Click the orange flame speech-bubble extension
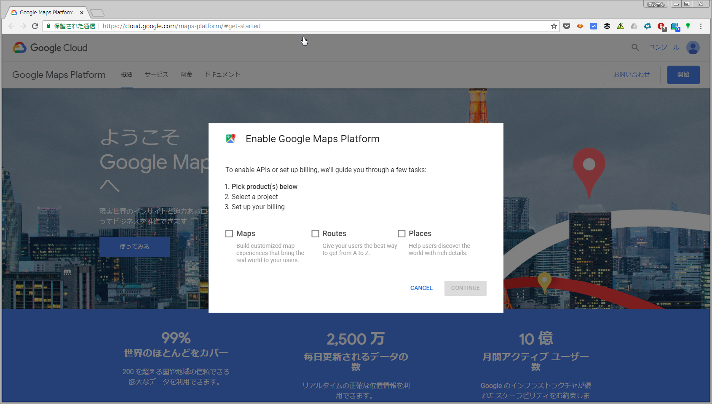Image resolution: width=712 pixels, height=404 pixels. pos(580,26)
